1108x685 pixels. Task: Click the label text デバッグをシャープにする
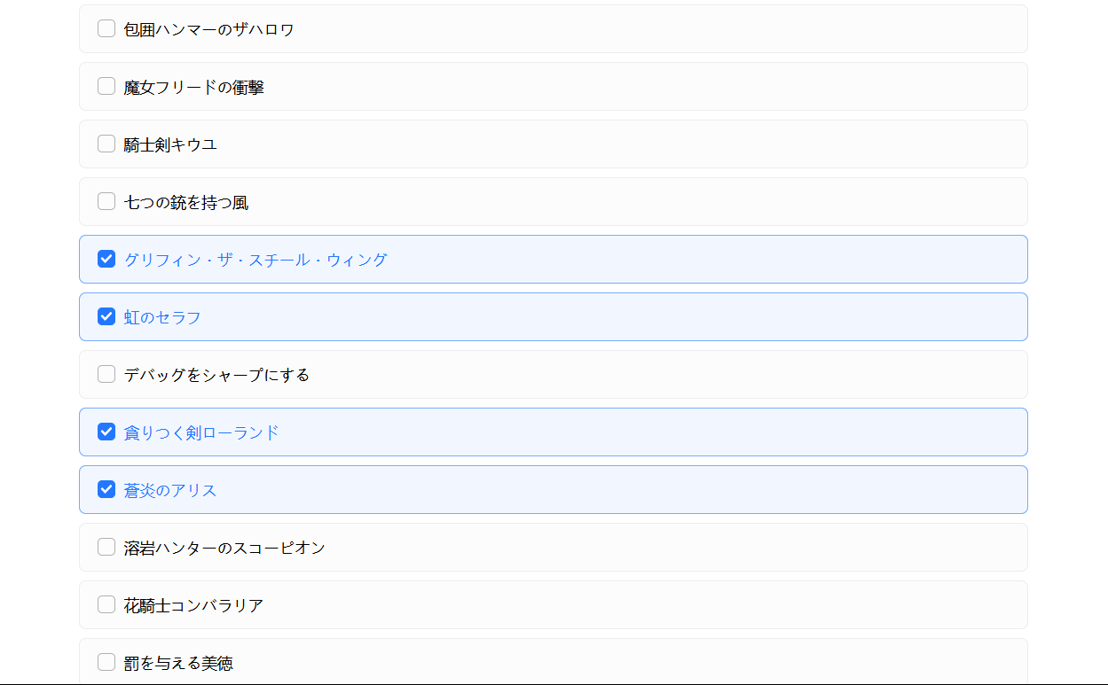click(216, 375)
